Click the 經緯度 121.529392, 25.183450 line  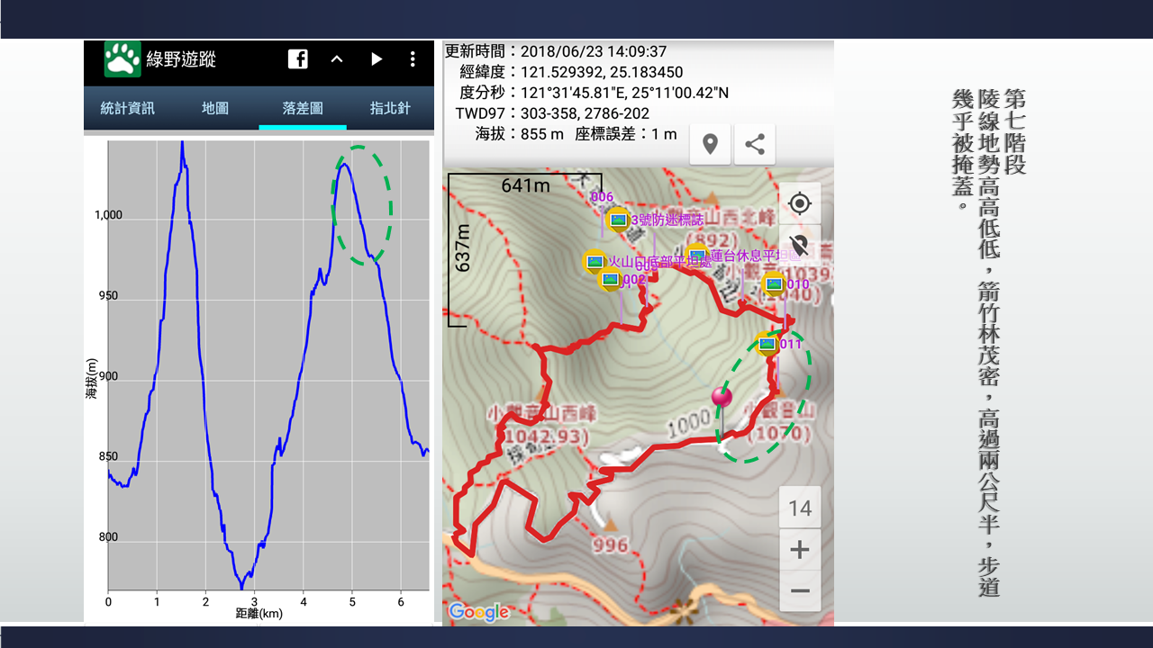tap(570, 72)
